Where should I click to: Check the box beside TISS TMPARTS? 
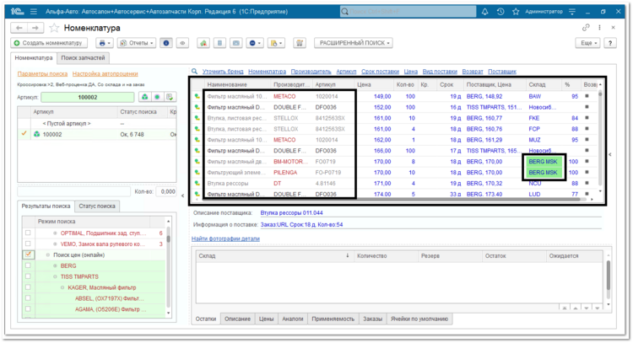(x=28, y=276)
